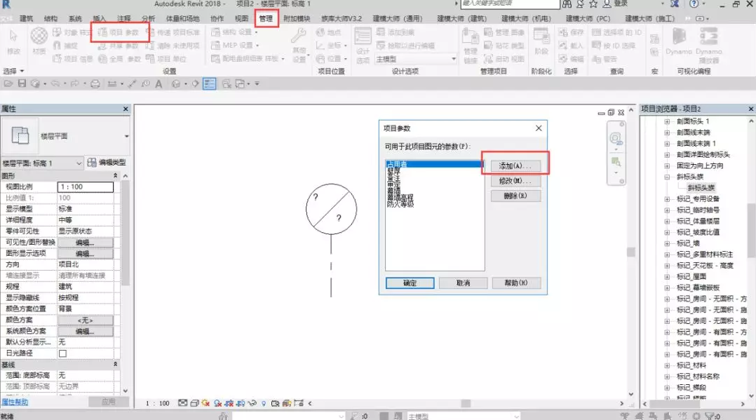
Task: Click the Dynamo icon in ribbon
Action: click(x=679, y=40)
